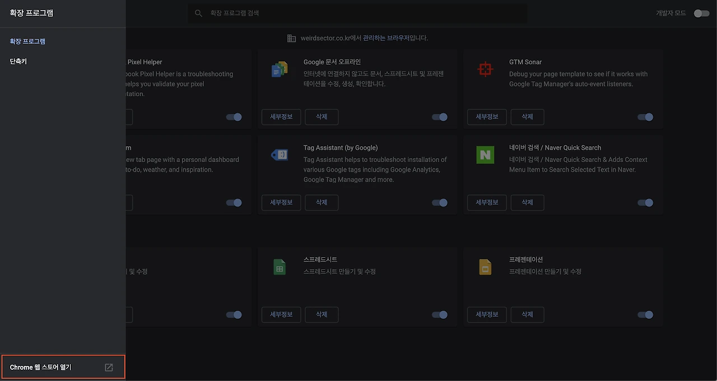Click the '프레젠테이션' card title
Viewport: 717px width, 381px height.
tap(526, 260)
